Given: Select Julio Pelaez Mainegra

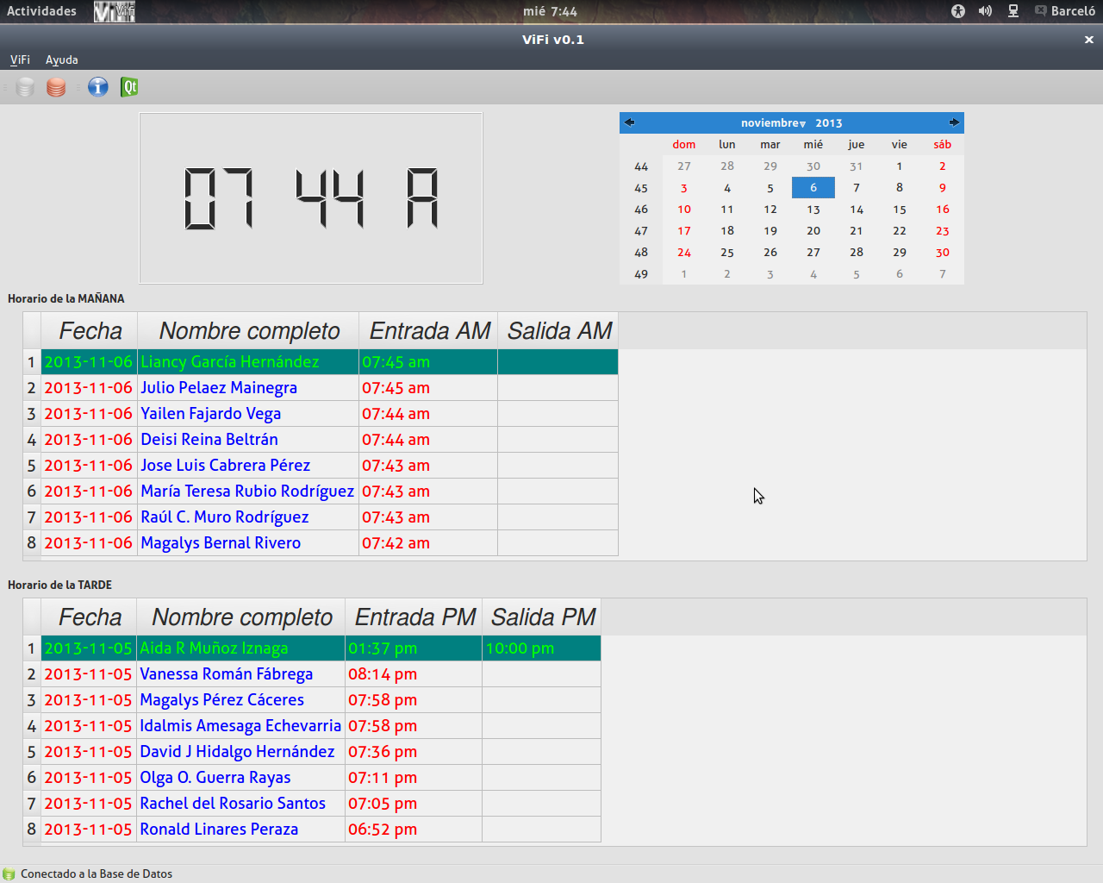Looking at the screenshot, I should point(248,388).
